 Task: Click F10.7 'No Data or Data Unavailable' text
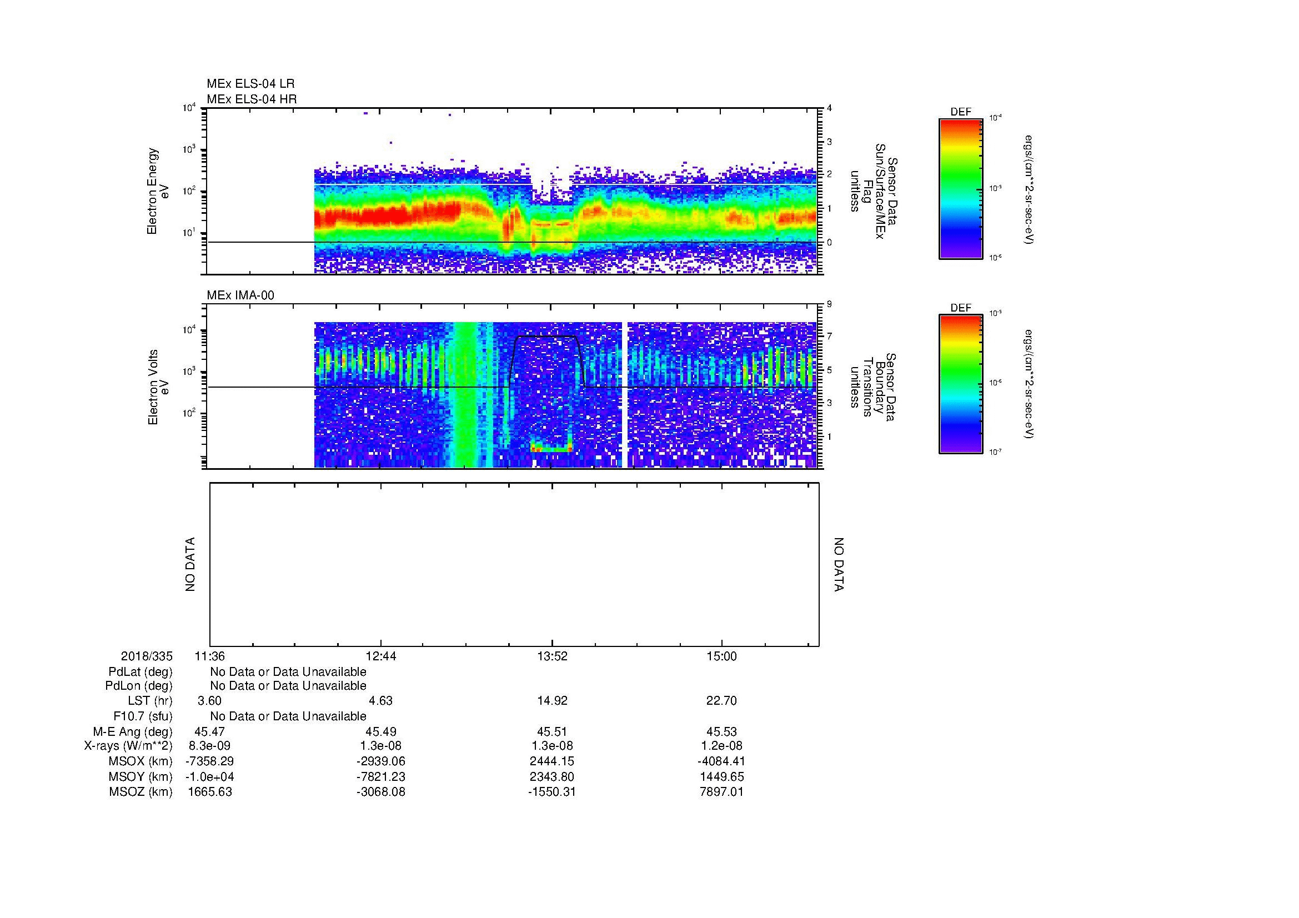288,716
